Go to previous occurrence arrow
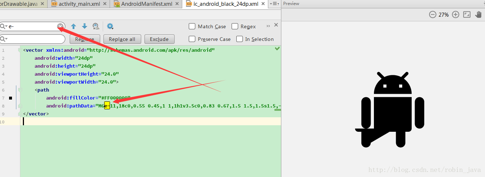 tap(73, 26)
